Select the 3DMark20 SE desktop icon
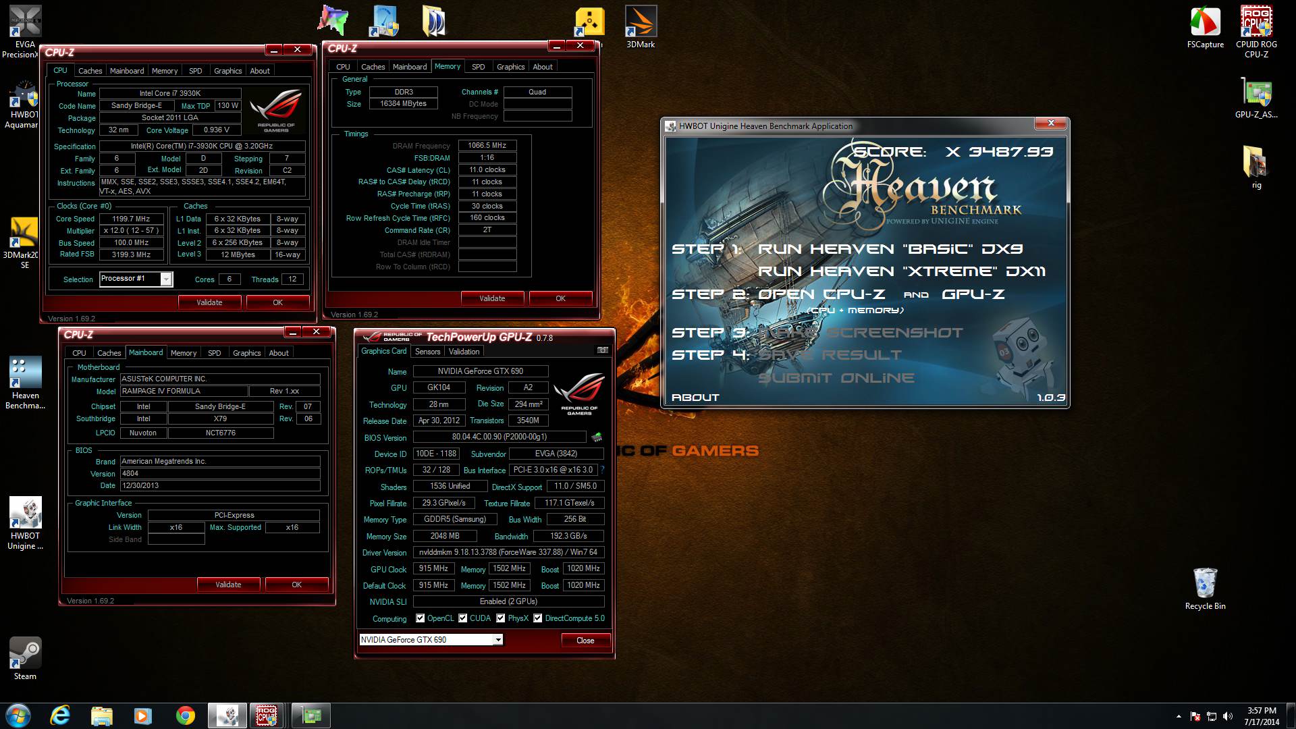 click(x=22, y=243)
